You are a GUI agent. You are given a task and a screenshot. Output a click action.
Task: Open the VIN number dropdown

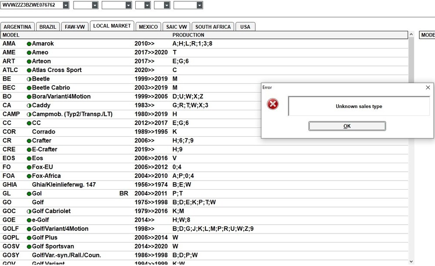(x=65, y=5)
